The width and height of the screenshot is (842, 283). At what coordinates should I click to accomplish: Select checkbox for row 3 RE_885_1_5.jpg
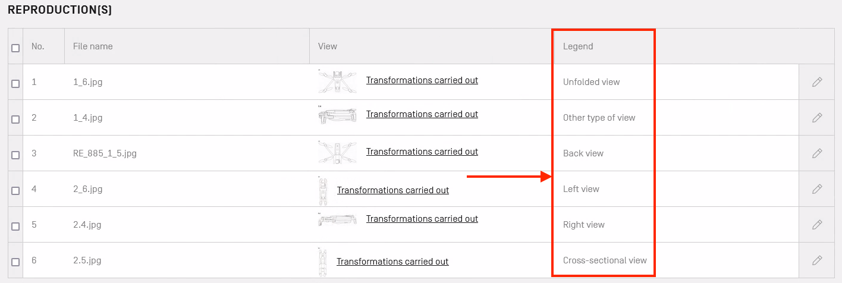[x=15, y=155]
